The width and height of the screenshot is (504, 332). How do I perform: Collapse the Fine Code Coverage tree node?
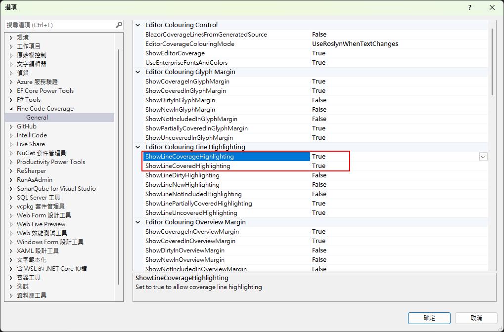[x=11, y=109]
